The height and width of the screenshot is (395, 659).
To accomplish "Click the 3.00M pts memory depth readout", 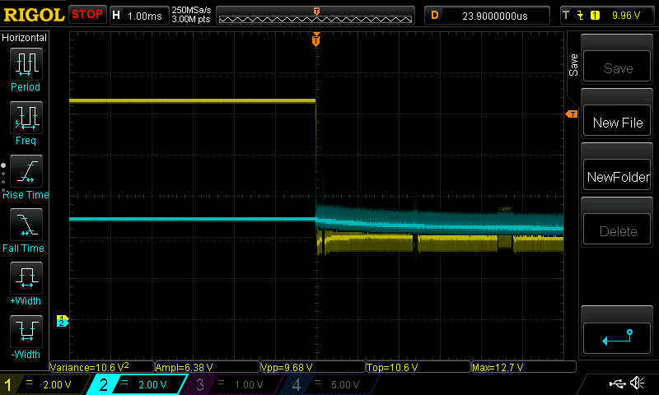I will (191, 19).
